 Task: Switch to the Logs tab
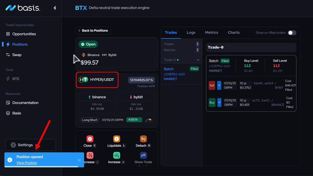pyautogui.click(x=191, y=33)
